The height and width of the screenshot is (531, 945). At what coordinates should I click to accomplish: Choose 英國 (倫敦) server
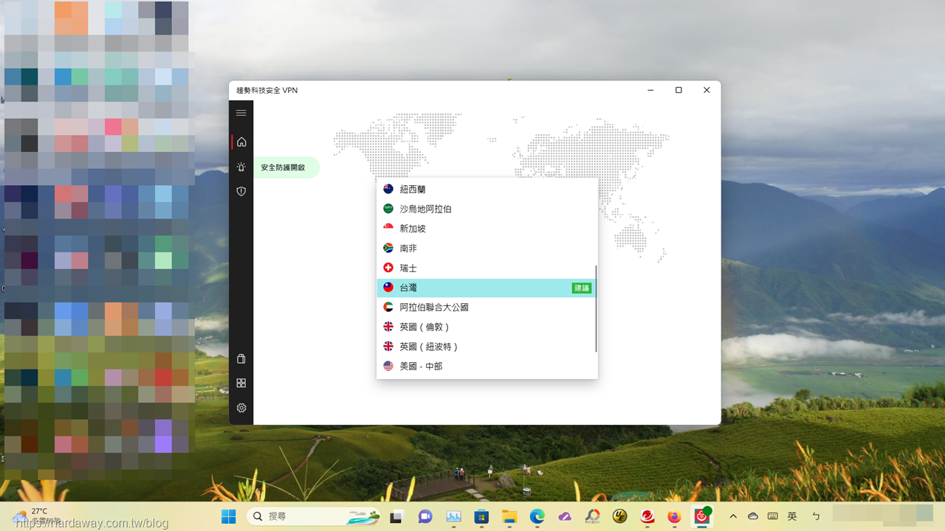click(x=487, y=327)
